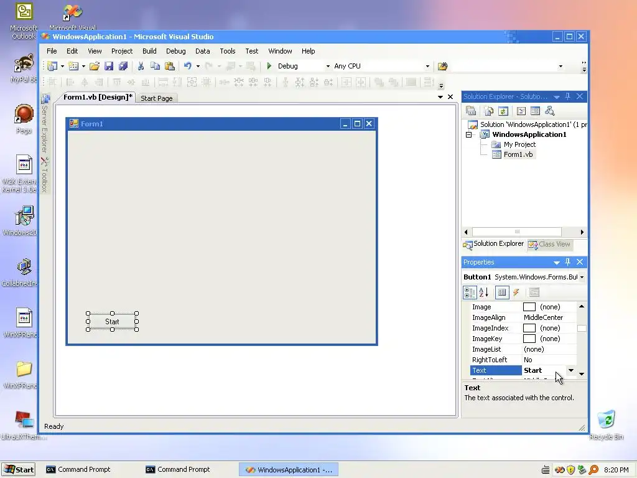Click the Properties grid scroll up arrow
The image size is (637, 478).
[582, 306]
